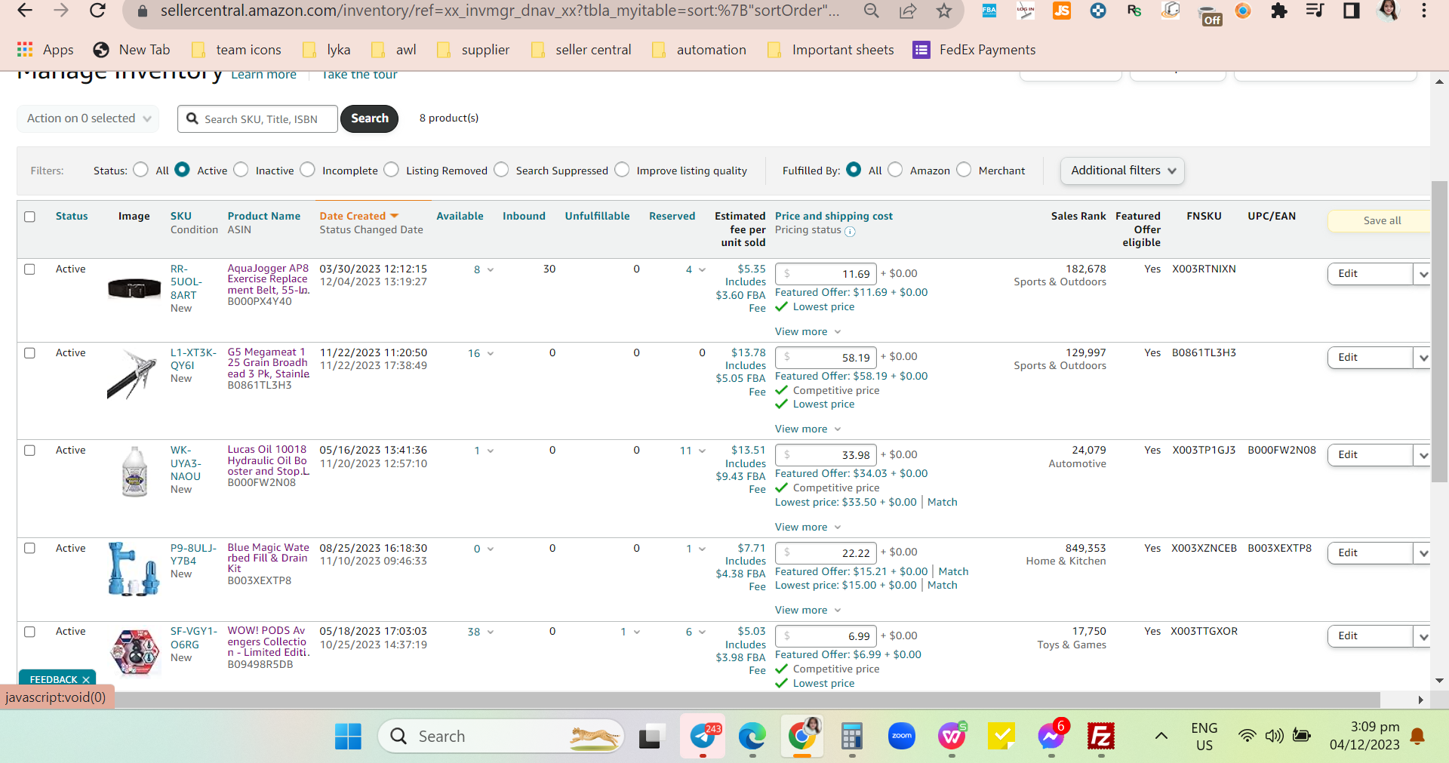This screenshot has width=1449, height=763.
Task: Open FileZilla from the taskbar
Action: coord(1101,736)
